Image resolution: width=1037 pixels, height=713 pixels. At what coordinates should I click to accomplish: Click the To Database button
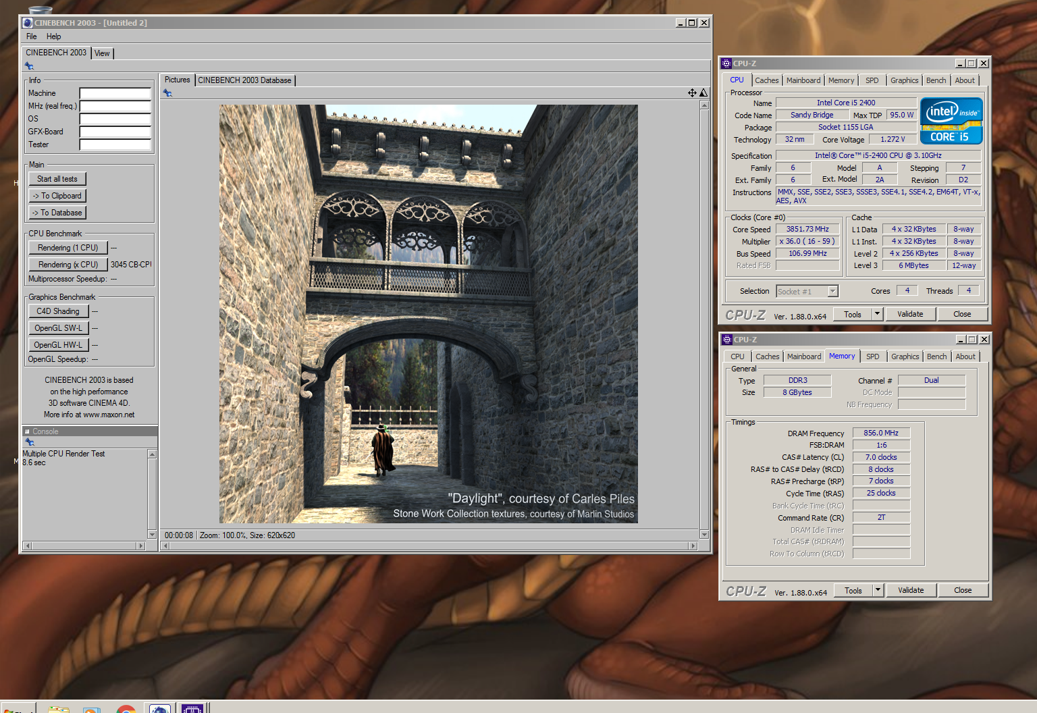[57, 213]
